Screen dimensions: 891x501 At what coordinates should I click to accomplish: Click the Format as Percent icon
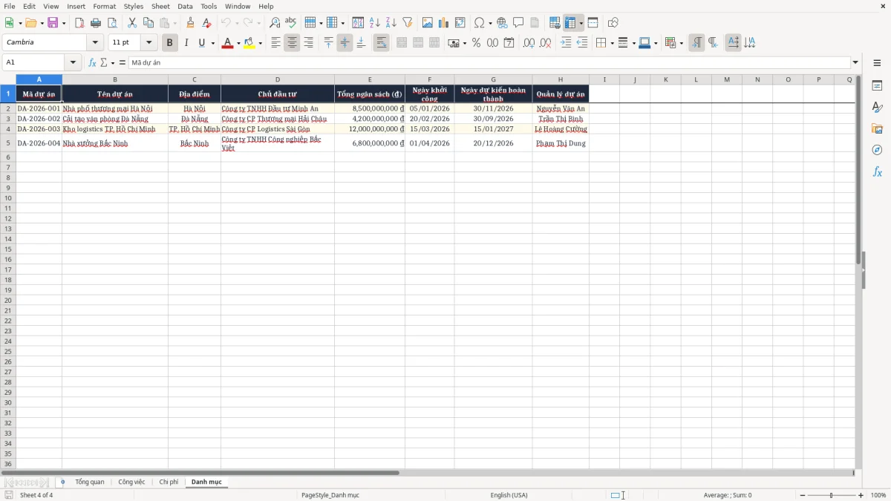click(x=477, y=43)
